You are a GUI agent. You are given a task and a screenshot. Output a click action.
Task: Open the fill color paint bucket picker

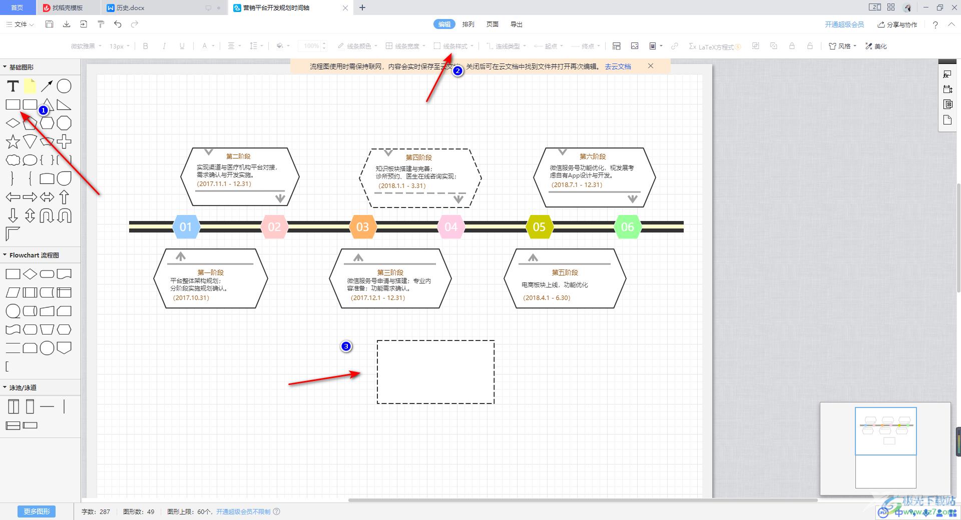pos(283,46)
